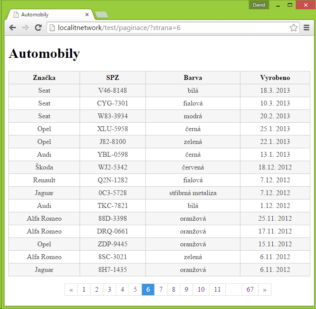Open the Chrome hamburger menu
The height and width of the screenshot is (309, 316).
[x=307, y=28]
